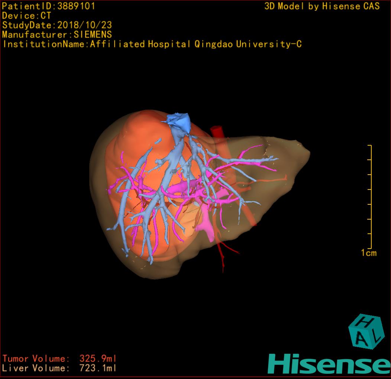Click the Tumor Volume 325.9ml readout
The height and width of the screenshot is (379, 391).
pyautogui.click(x=59, y=359)
